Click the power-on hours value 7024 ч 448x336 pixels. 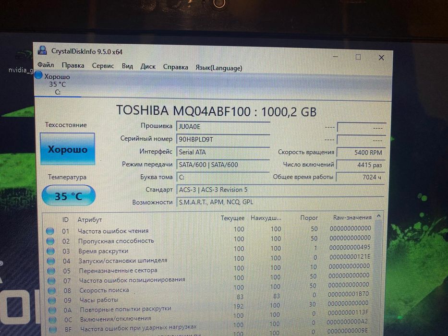(361, 177)
